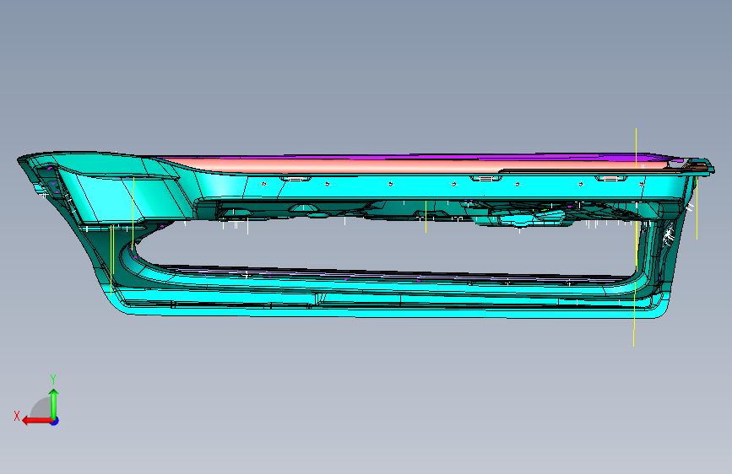Click the blue Z axis dot on triad
The image size is (732, 474).
55,421
